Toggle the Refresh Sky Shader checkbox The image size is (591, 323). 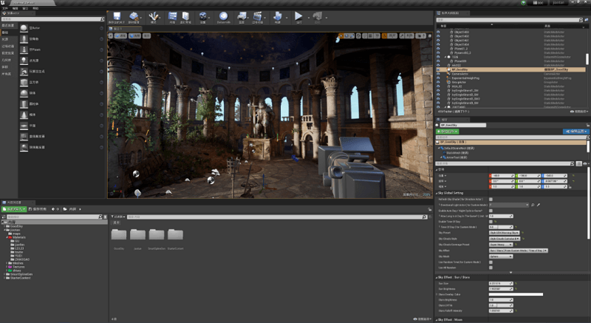click(x=490, y=199)
